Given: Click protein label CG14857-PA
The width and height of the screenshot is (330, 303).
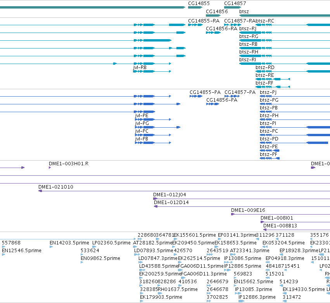Looking at the screenshot, I should click(x=240, y=92).
